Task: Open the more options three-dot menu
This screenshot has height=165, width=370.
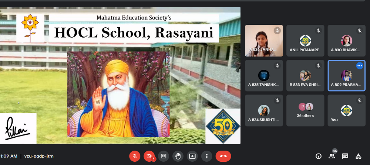Action: click(207, 156)
